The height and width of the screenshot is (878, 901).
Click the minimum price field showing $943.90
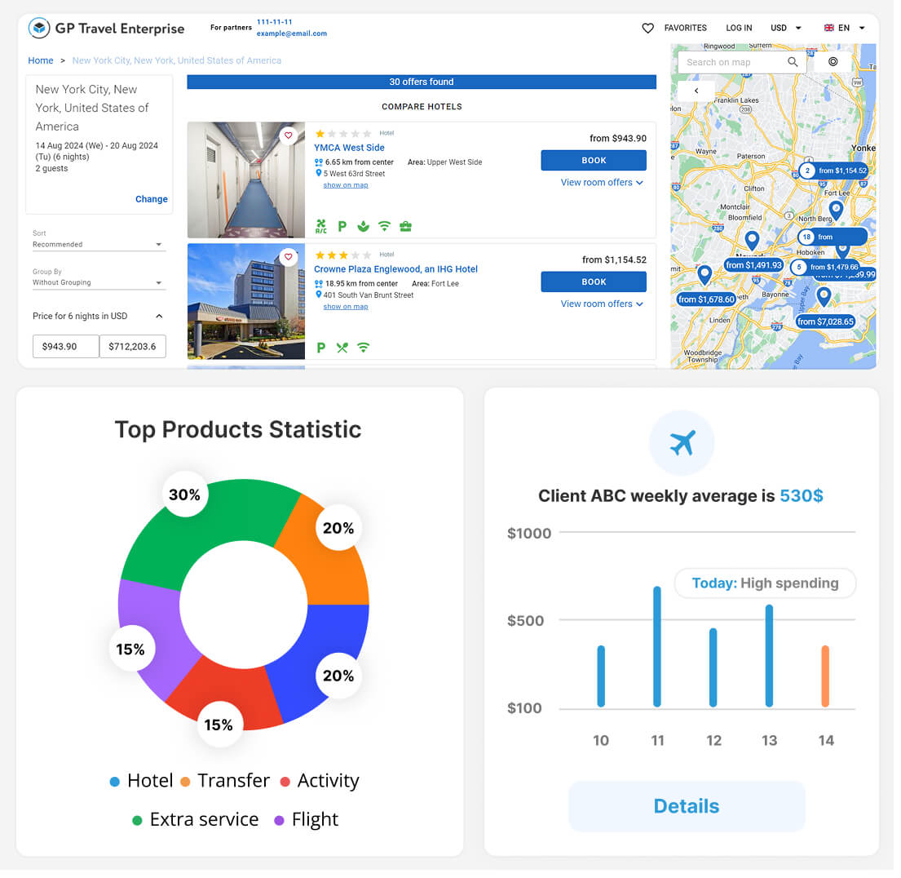[65, 347]
